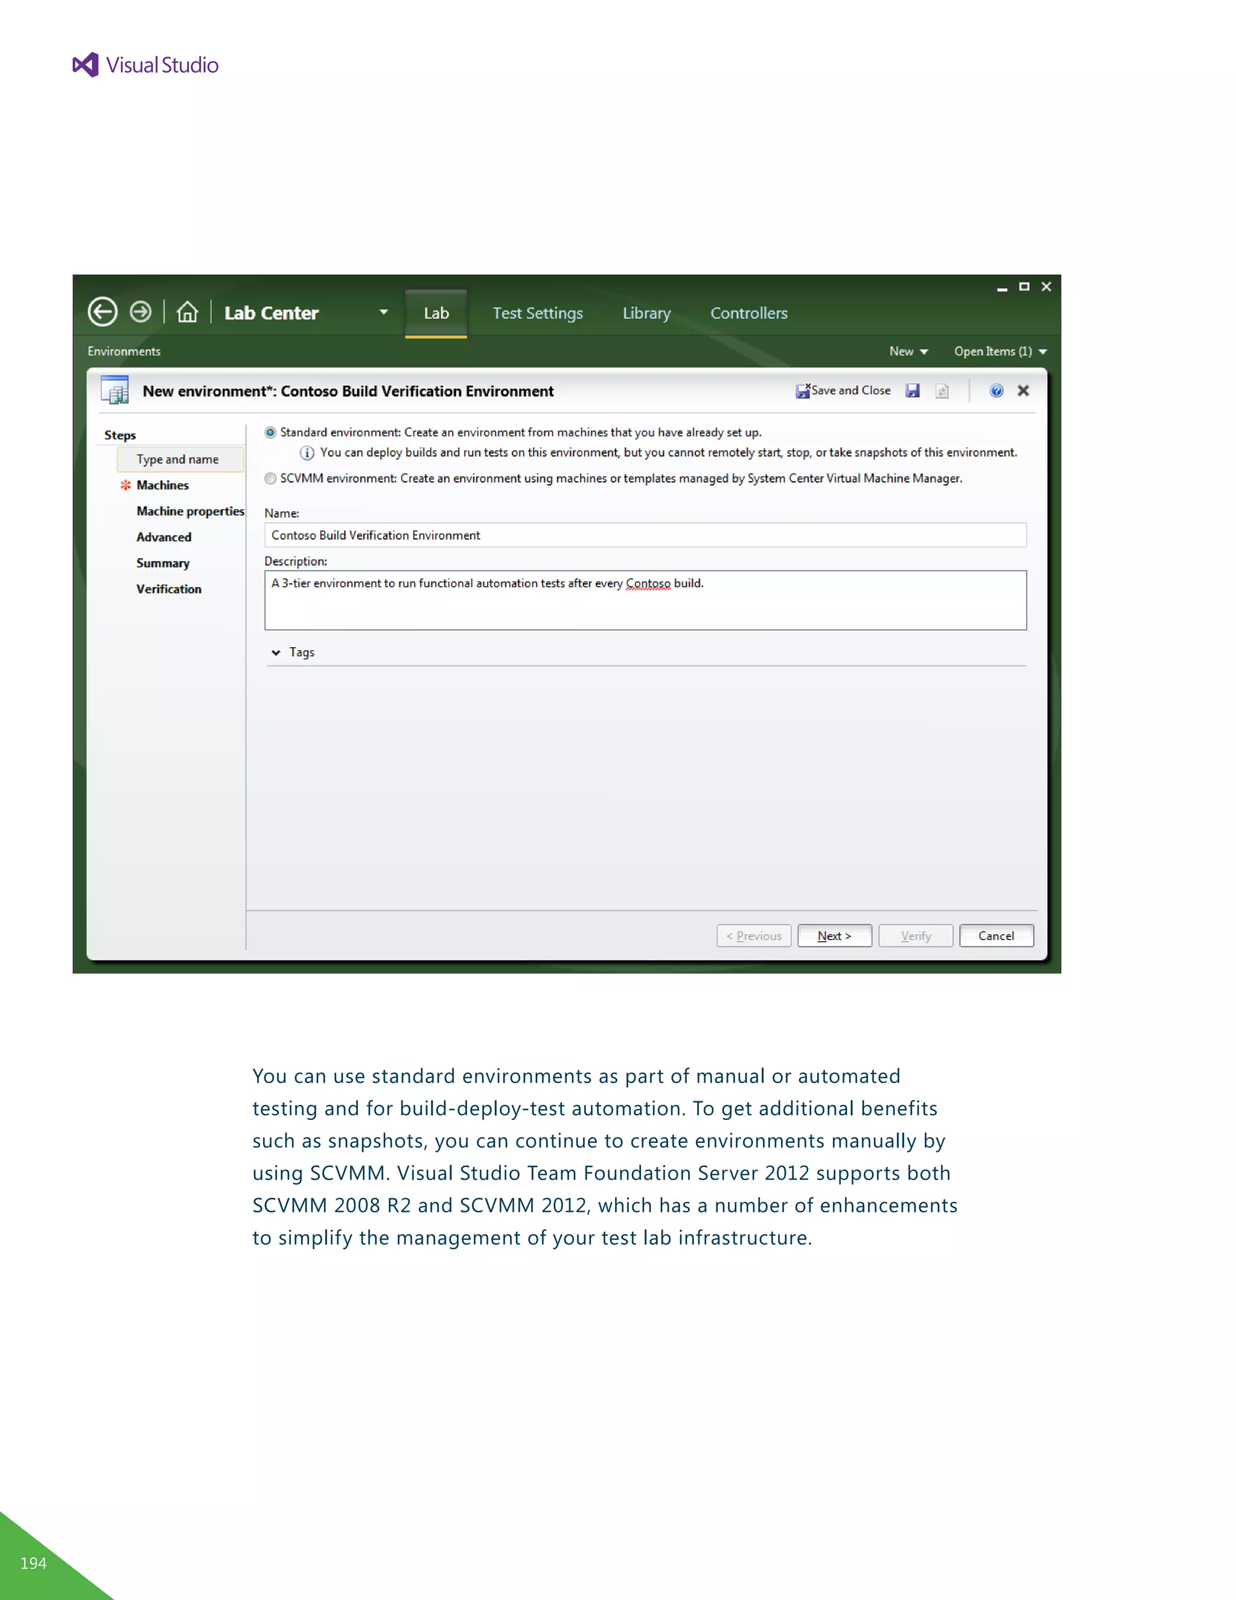Select the SCVMM environment radio button
The image size is (1236, 1600).
(x=271, y=478)
